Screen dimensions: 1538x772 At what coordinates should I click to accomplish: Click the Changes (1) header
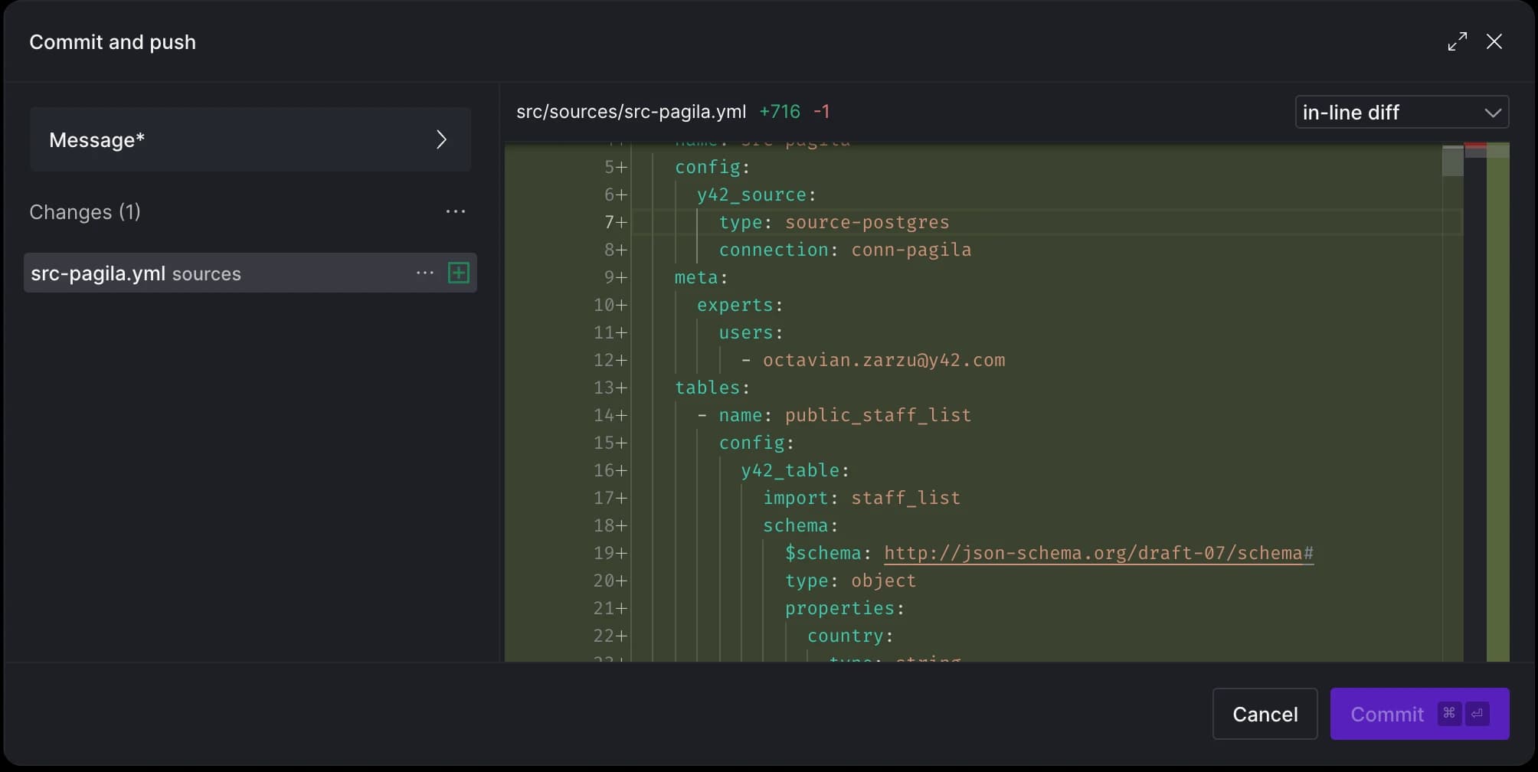pos(85,211)
